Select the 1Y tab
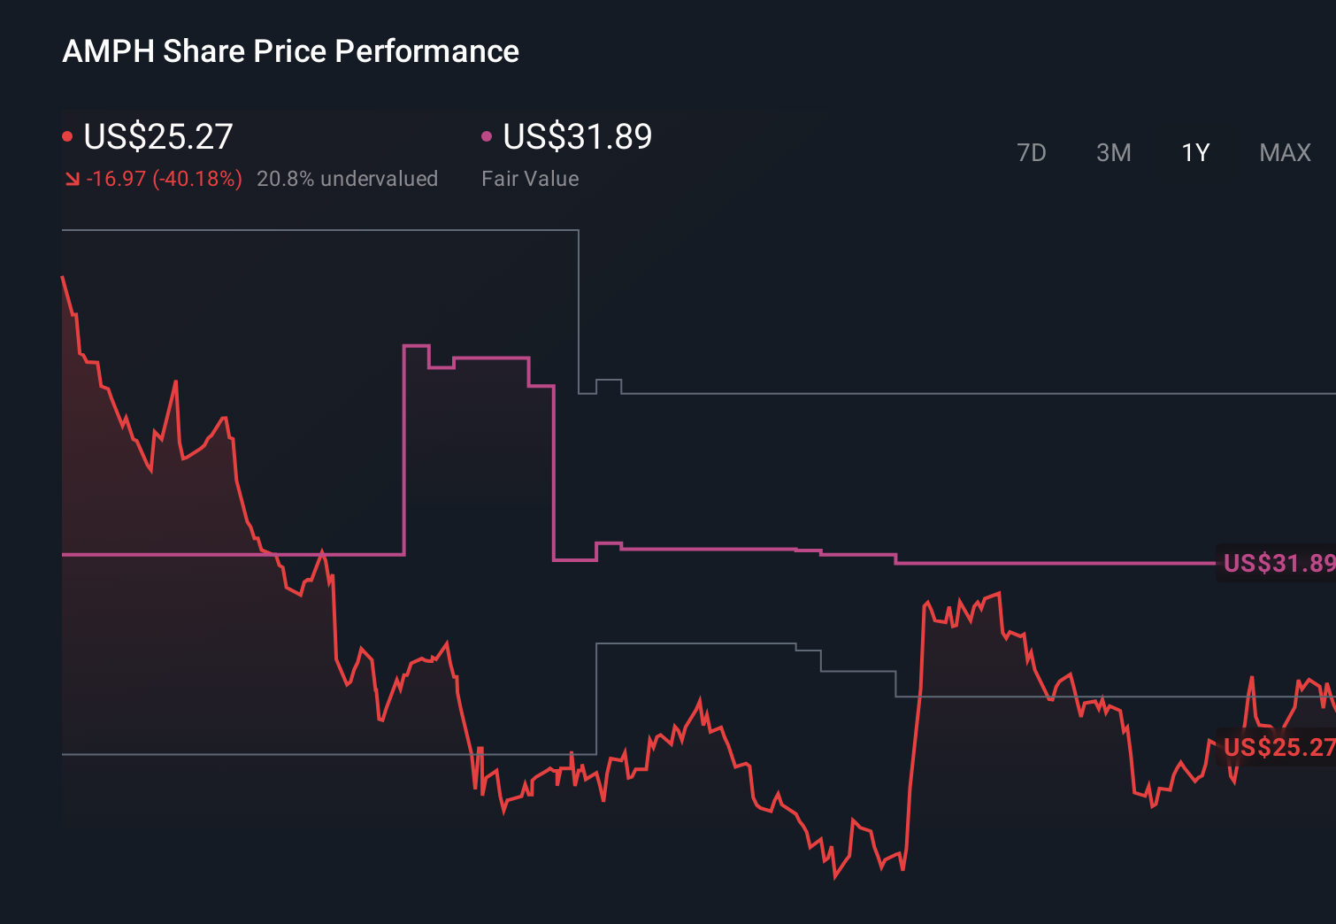 pos(1194,152)
